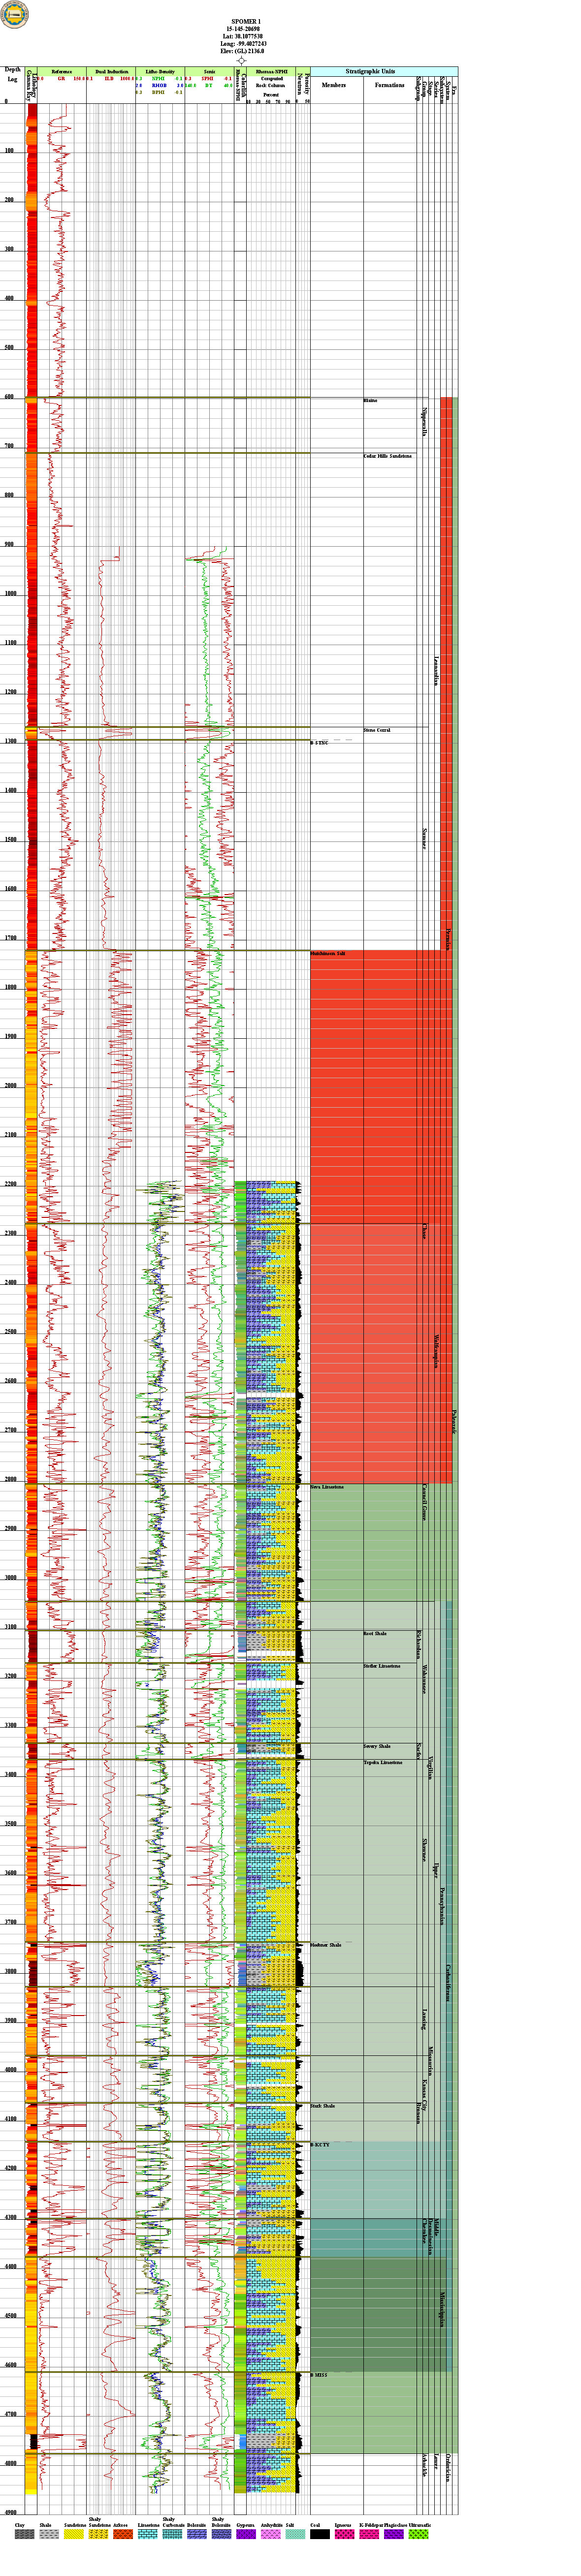
Task: Click the Anhydrite legend swatch
Action: tap(271, 2535)
